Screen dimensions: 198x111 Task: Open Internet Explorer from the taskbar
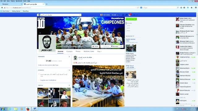[x=9, y=109]
